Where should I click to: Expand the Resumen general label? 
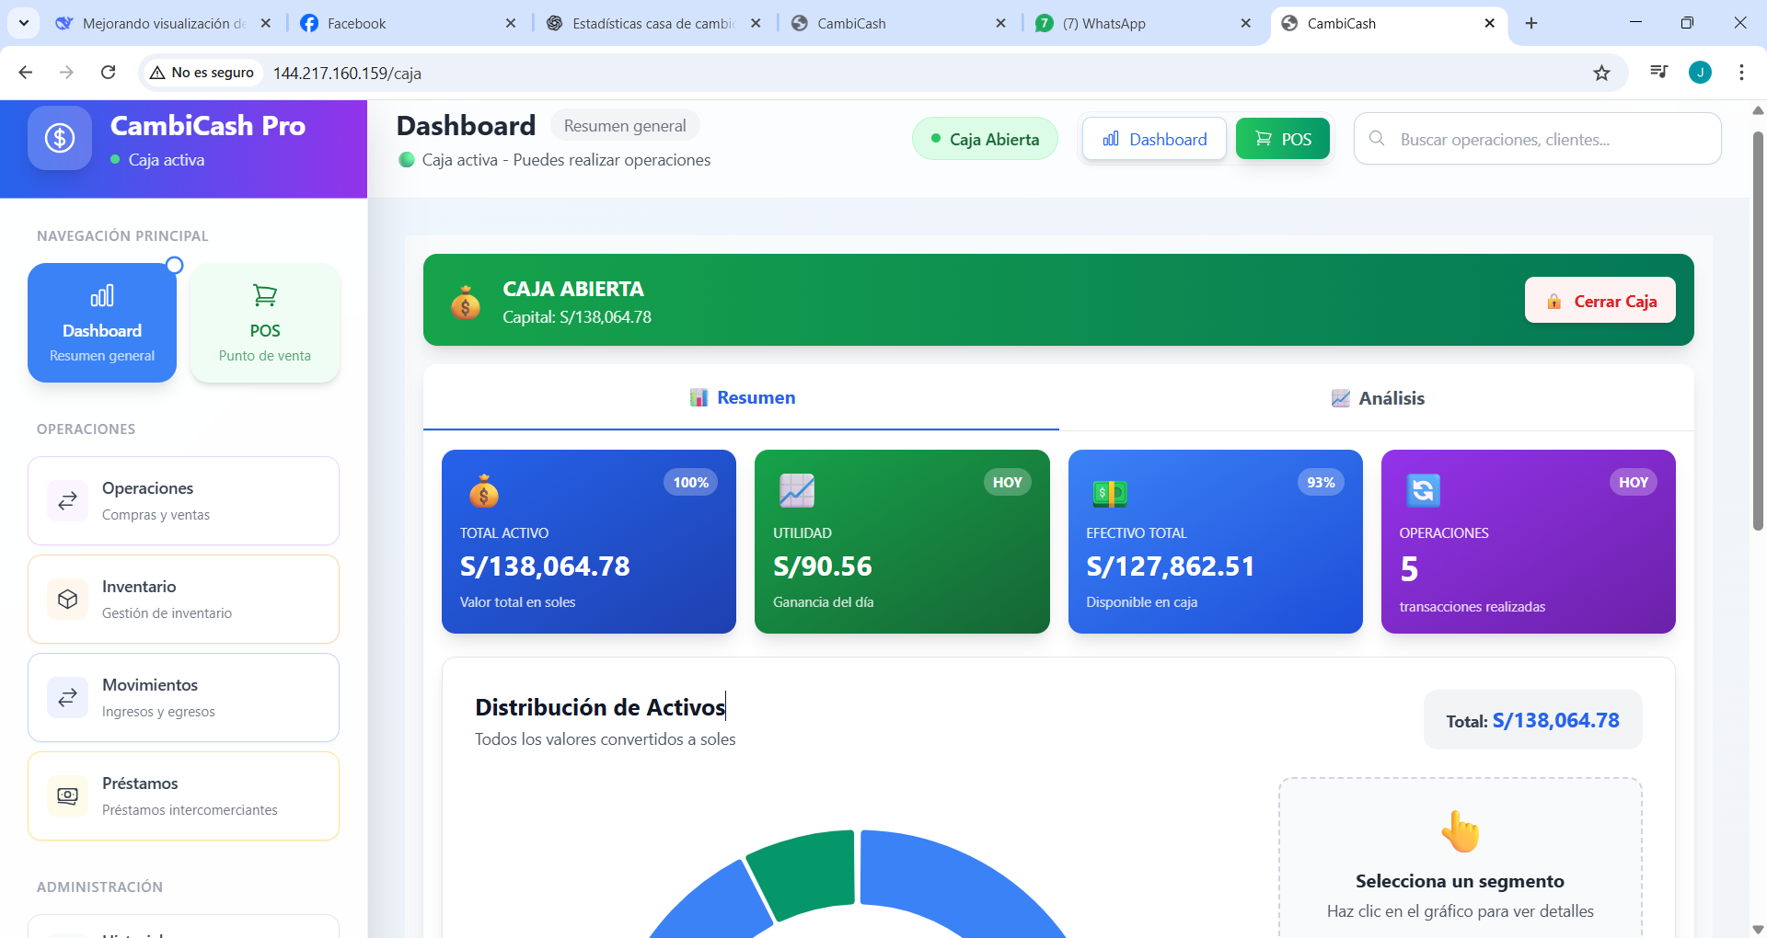pos(625,125)
